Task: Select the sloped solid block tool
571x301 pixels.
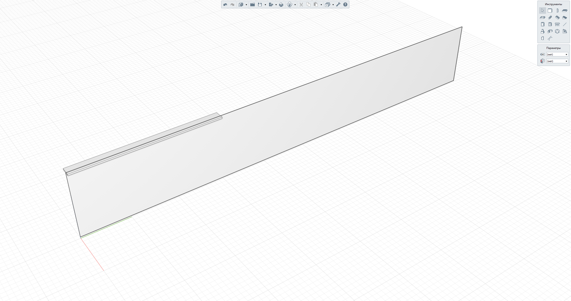Action: click(x=565, y=18)
